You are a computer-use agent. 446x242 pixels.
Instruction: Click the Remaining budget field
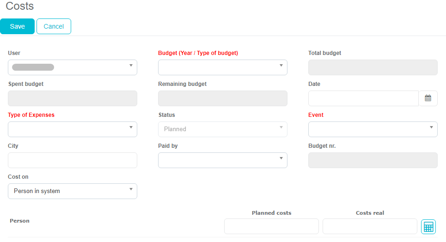tap(223, 98)
